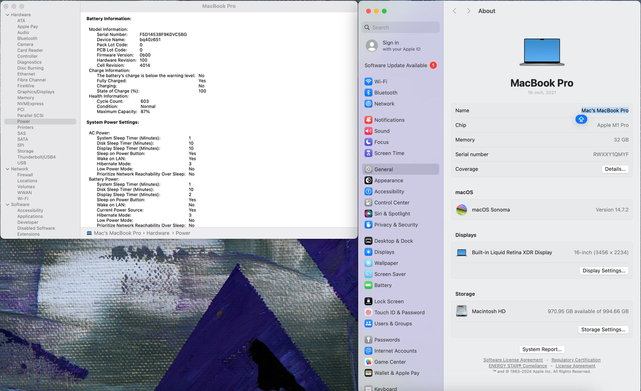Click the Bluetooth icon in Settings sidebar
Image resolution: width=641 pixels, height=391 pixels.
pyautogui.click(x=368, y=93)
